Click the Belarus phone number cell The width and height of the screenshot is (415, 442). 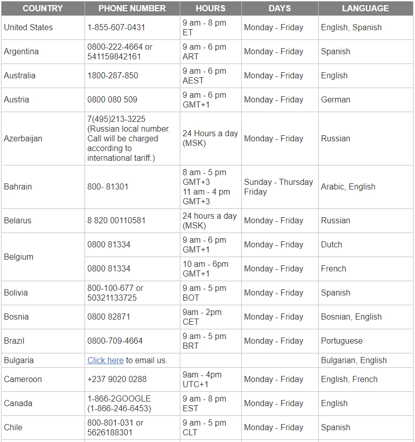[116, 220]
